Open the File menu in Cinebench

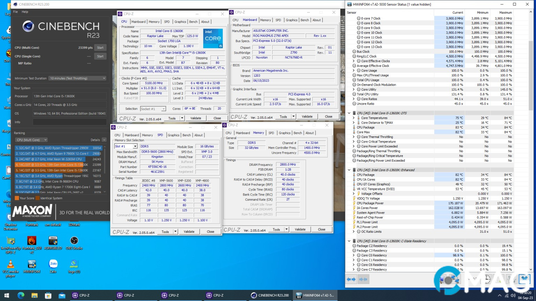click(15, 12)
